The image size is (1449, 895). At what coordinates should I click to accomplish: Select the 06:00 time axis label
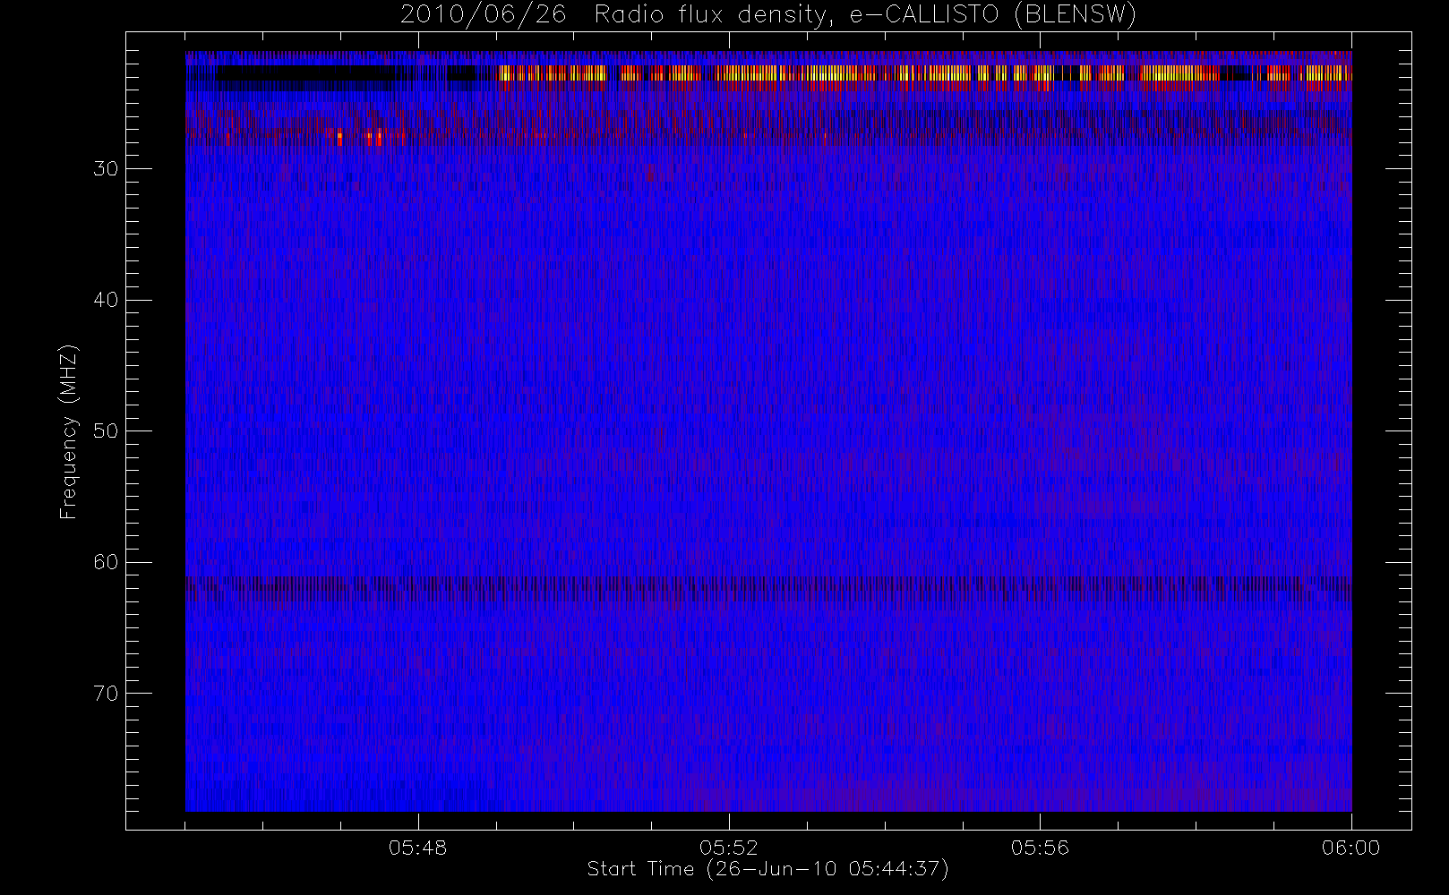(1350, 848)
